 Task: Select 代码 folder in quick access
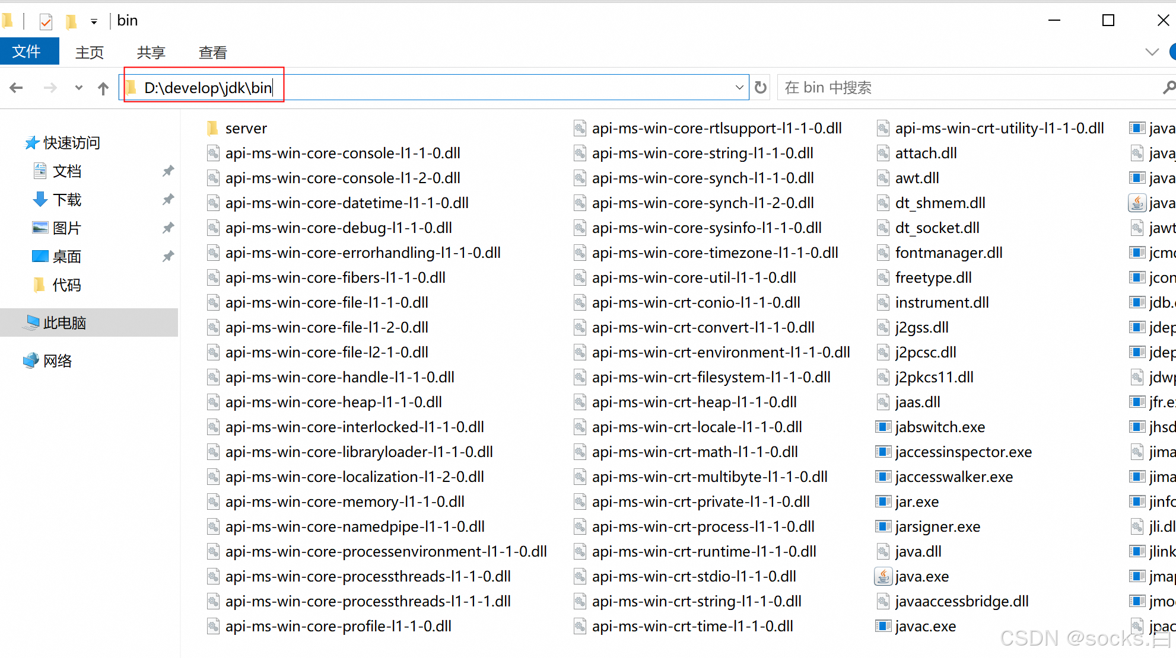[x=67, y=285]
